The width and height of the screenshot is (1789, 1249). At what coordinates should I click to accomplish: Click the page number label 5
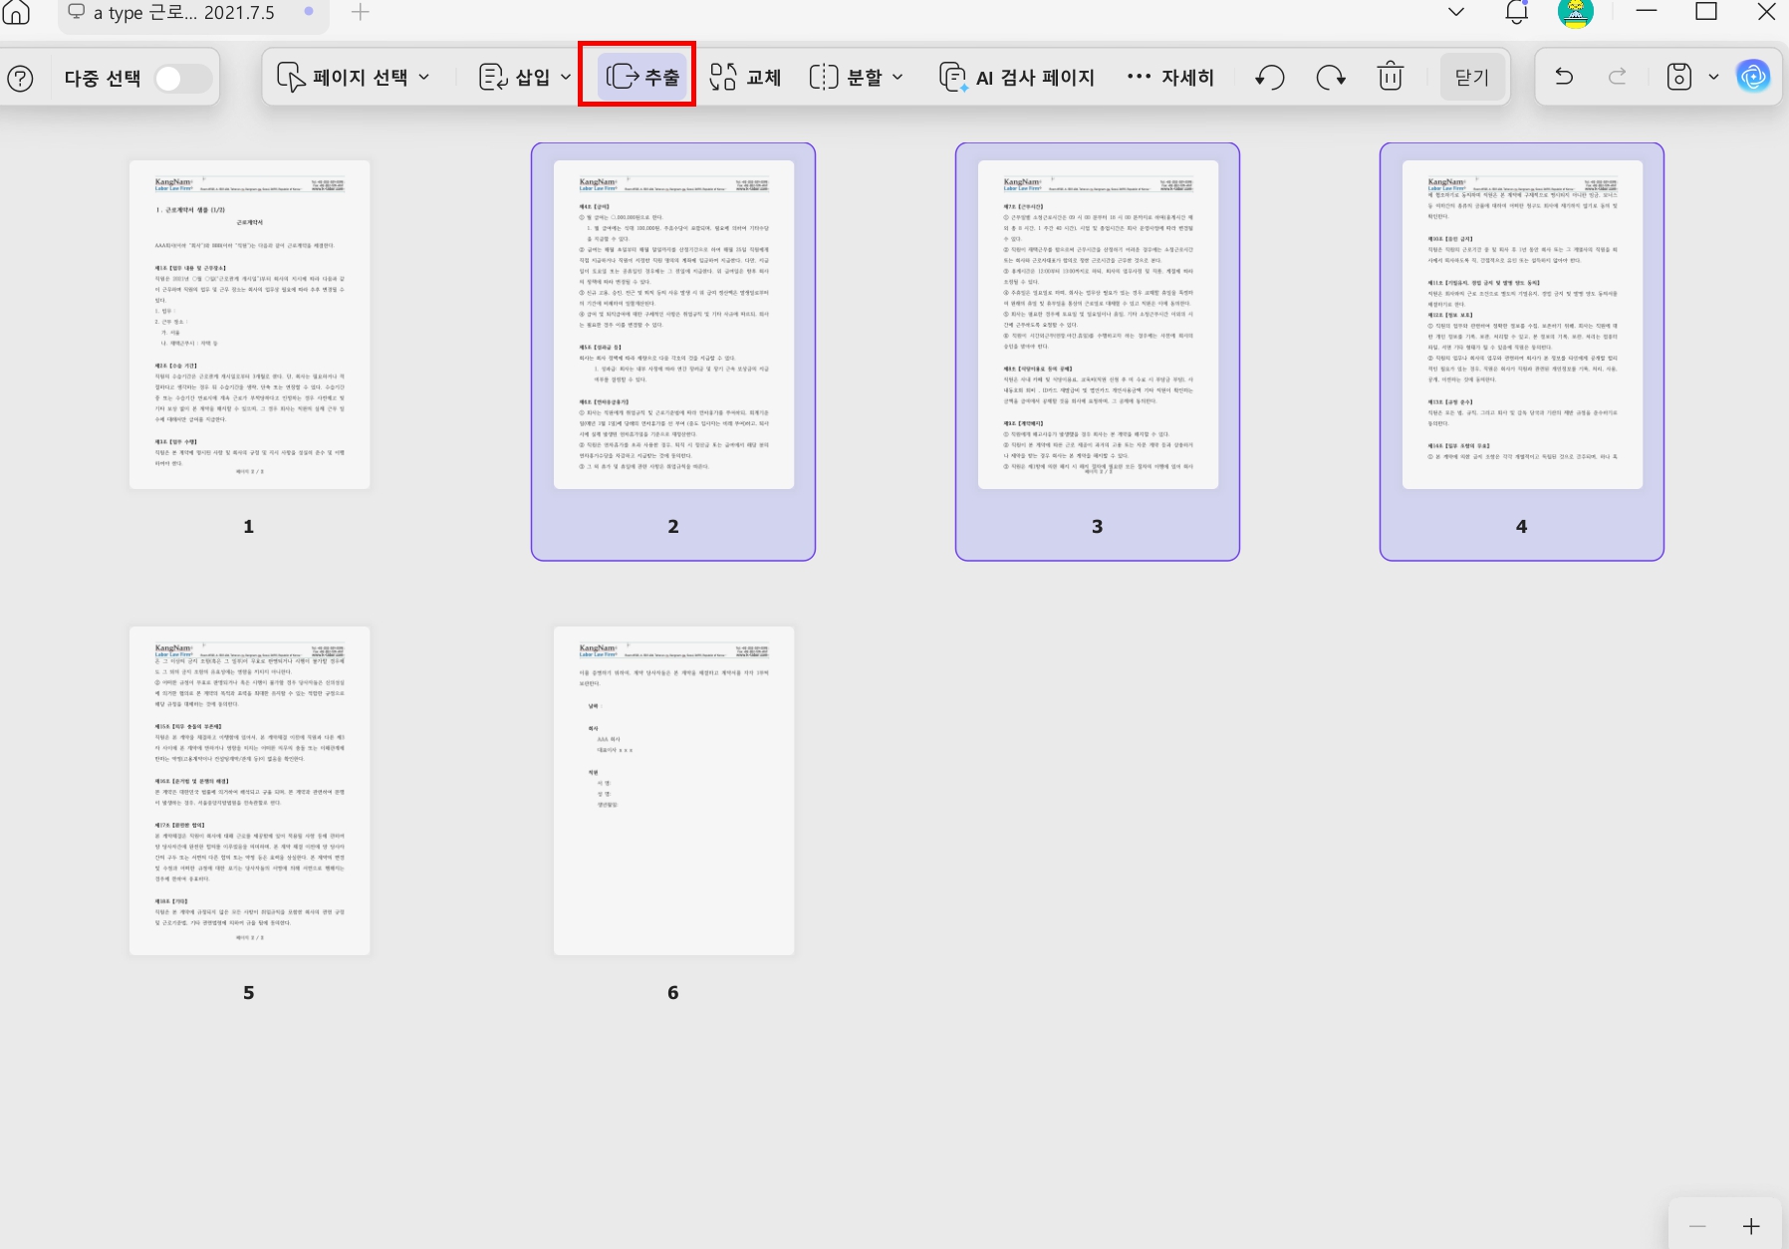(249, 993)
